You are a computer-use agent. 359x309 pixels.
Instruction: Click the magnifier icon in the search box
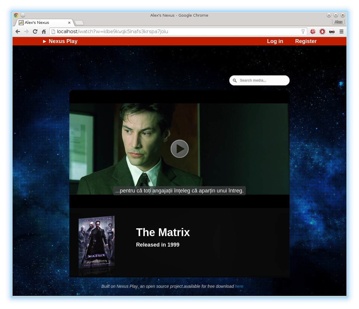(x=235, y=80)
